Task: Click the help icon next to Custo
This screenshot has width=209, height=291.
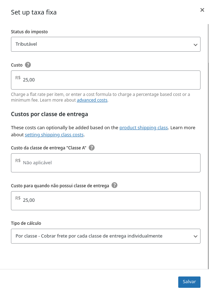Action: coord(28,65)
